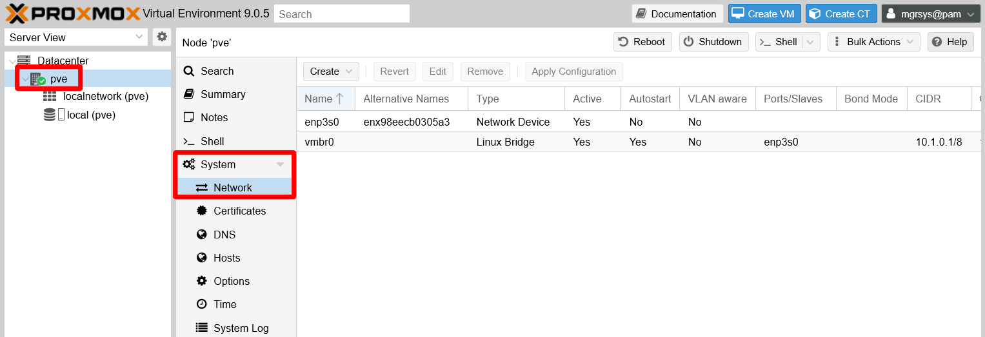
Task: Click the gear icon beside Server View
Action: tap(162, 37)
